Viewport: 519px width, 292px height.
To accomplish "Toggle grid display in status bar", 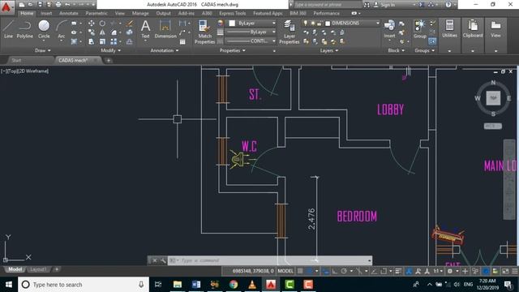I will coord(300,271).
